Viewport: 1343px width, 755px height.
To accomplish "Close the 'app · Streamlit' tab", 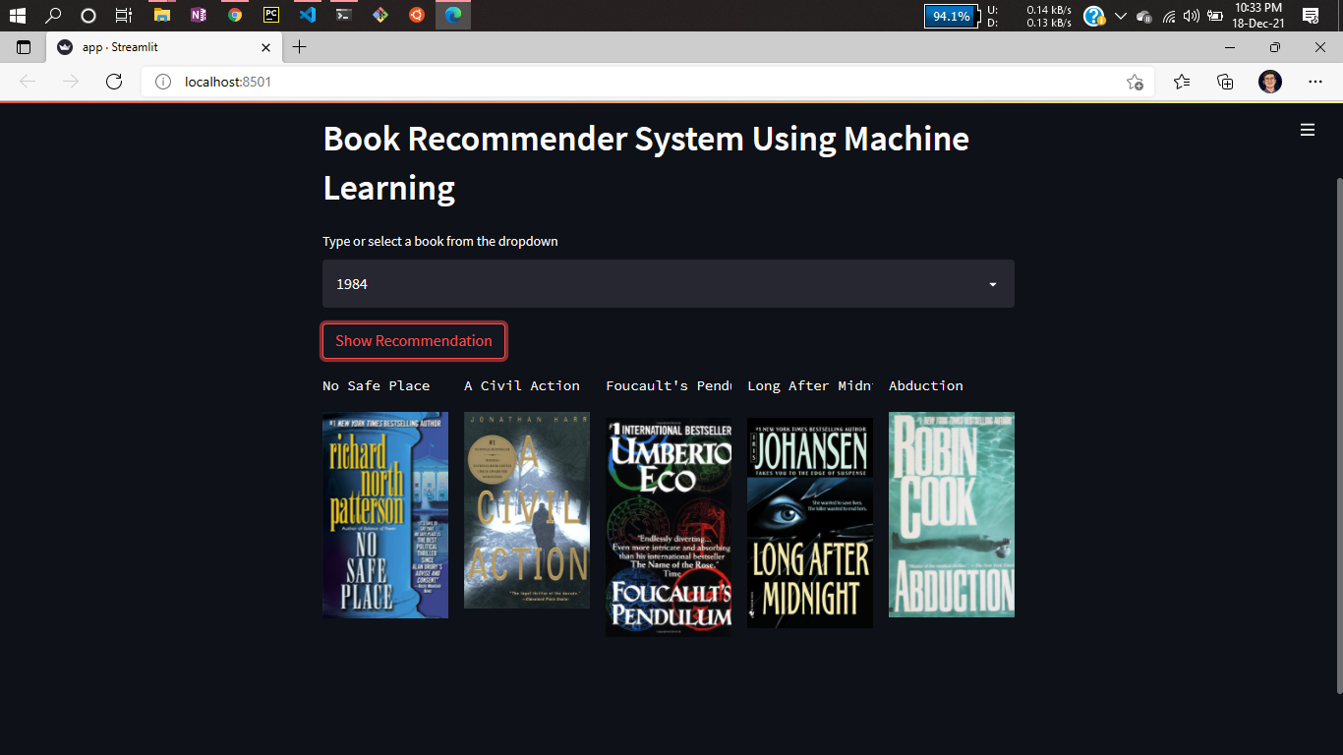I will click(265, 47).
